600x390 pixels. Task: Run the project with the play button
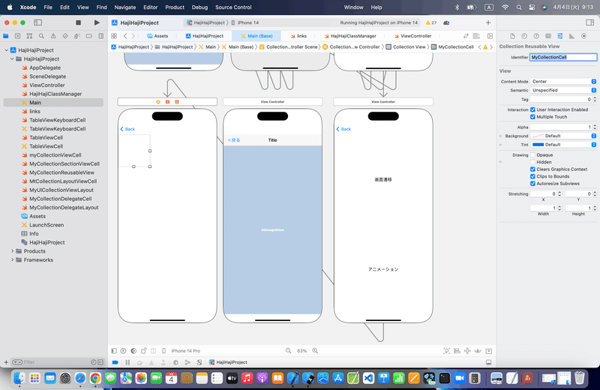(97, 22)
